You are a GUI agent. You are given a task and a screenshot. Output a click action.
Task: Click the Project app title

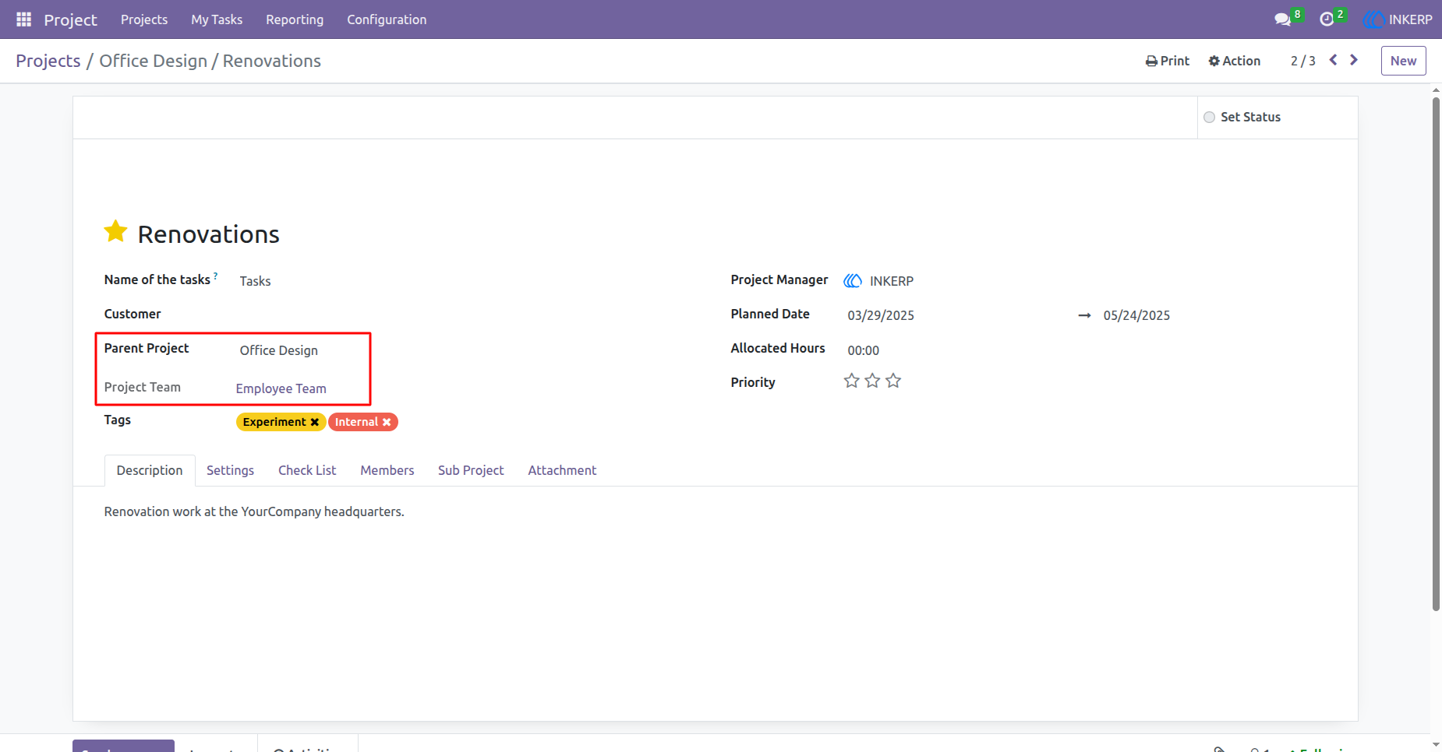70,19
